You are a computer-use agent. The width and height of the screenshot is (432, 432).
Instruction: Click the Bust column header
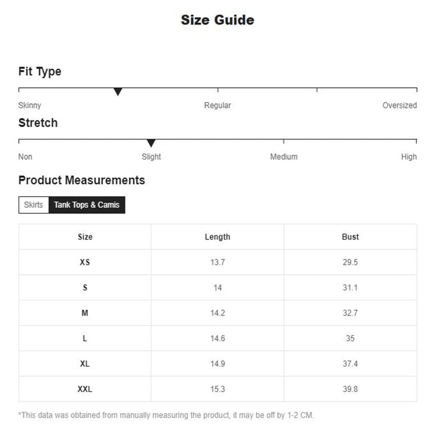pyautogui.click(x=350, y=237)
